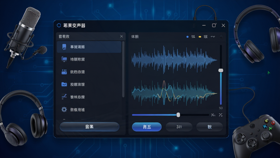Click the pencil edit icon in fifth sidebar row
Viewport: 280px width, 158px height.
point(64,97)
